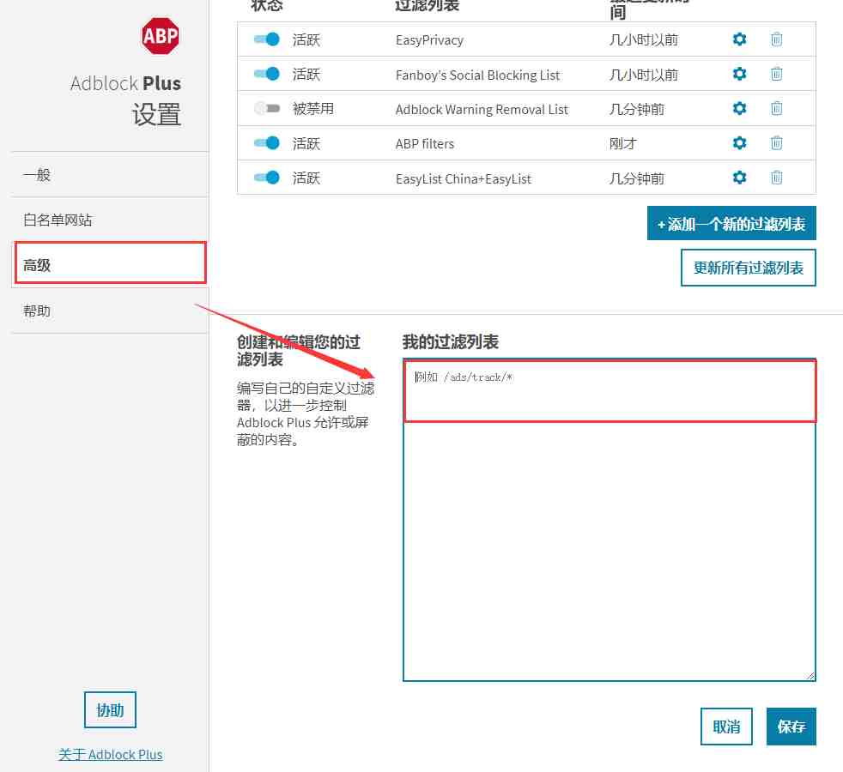
Task: Open settings gear for EasyPrivacy list
Action: click(x=739, y=39)
